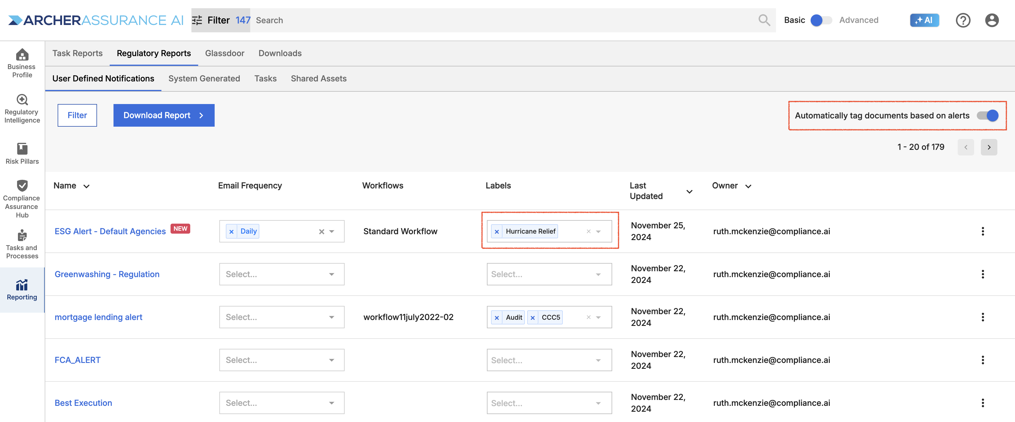
Task: Clear the ESG Alert email frequency field
Action: click(321, 232)
